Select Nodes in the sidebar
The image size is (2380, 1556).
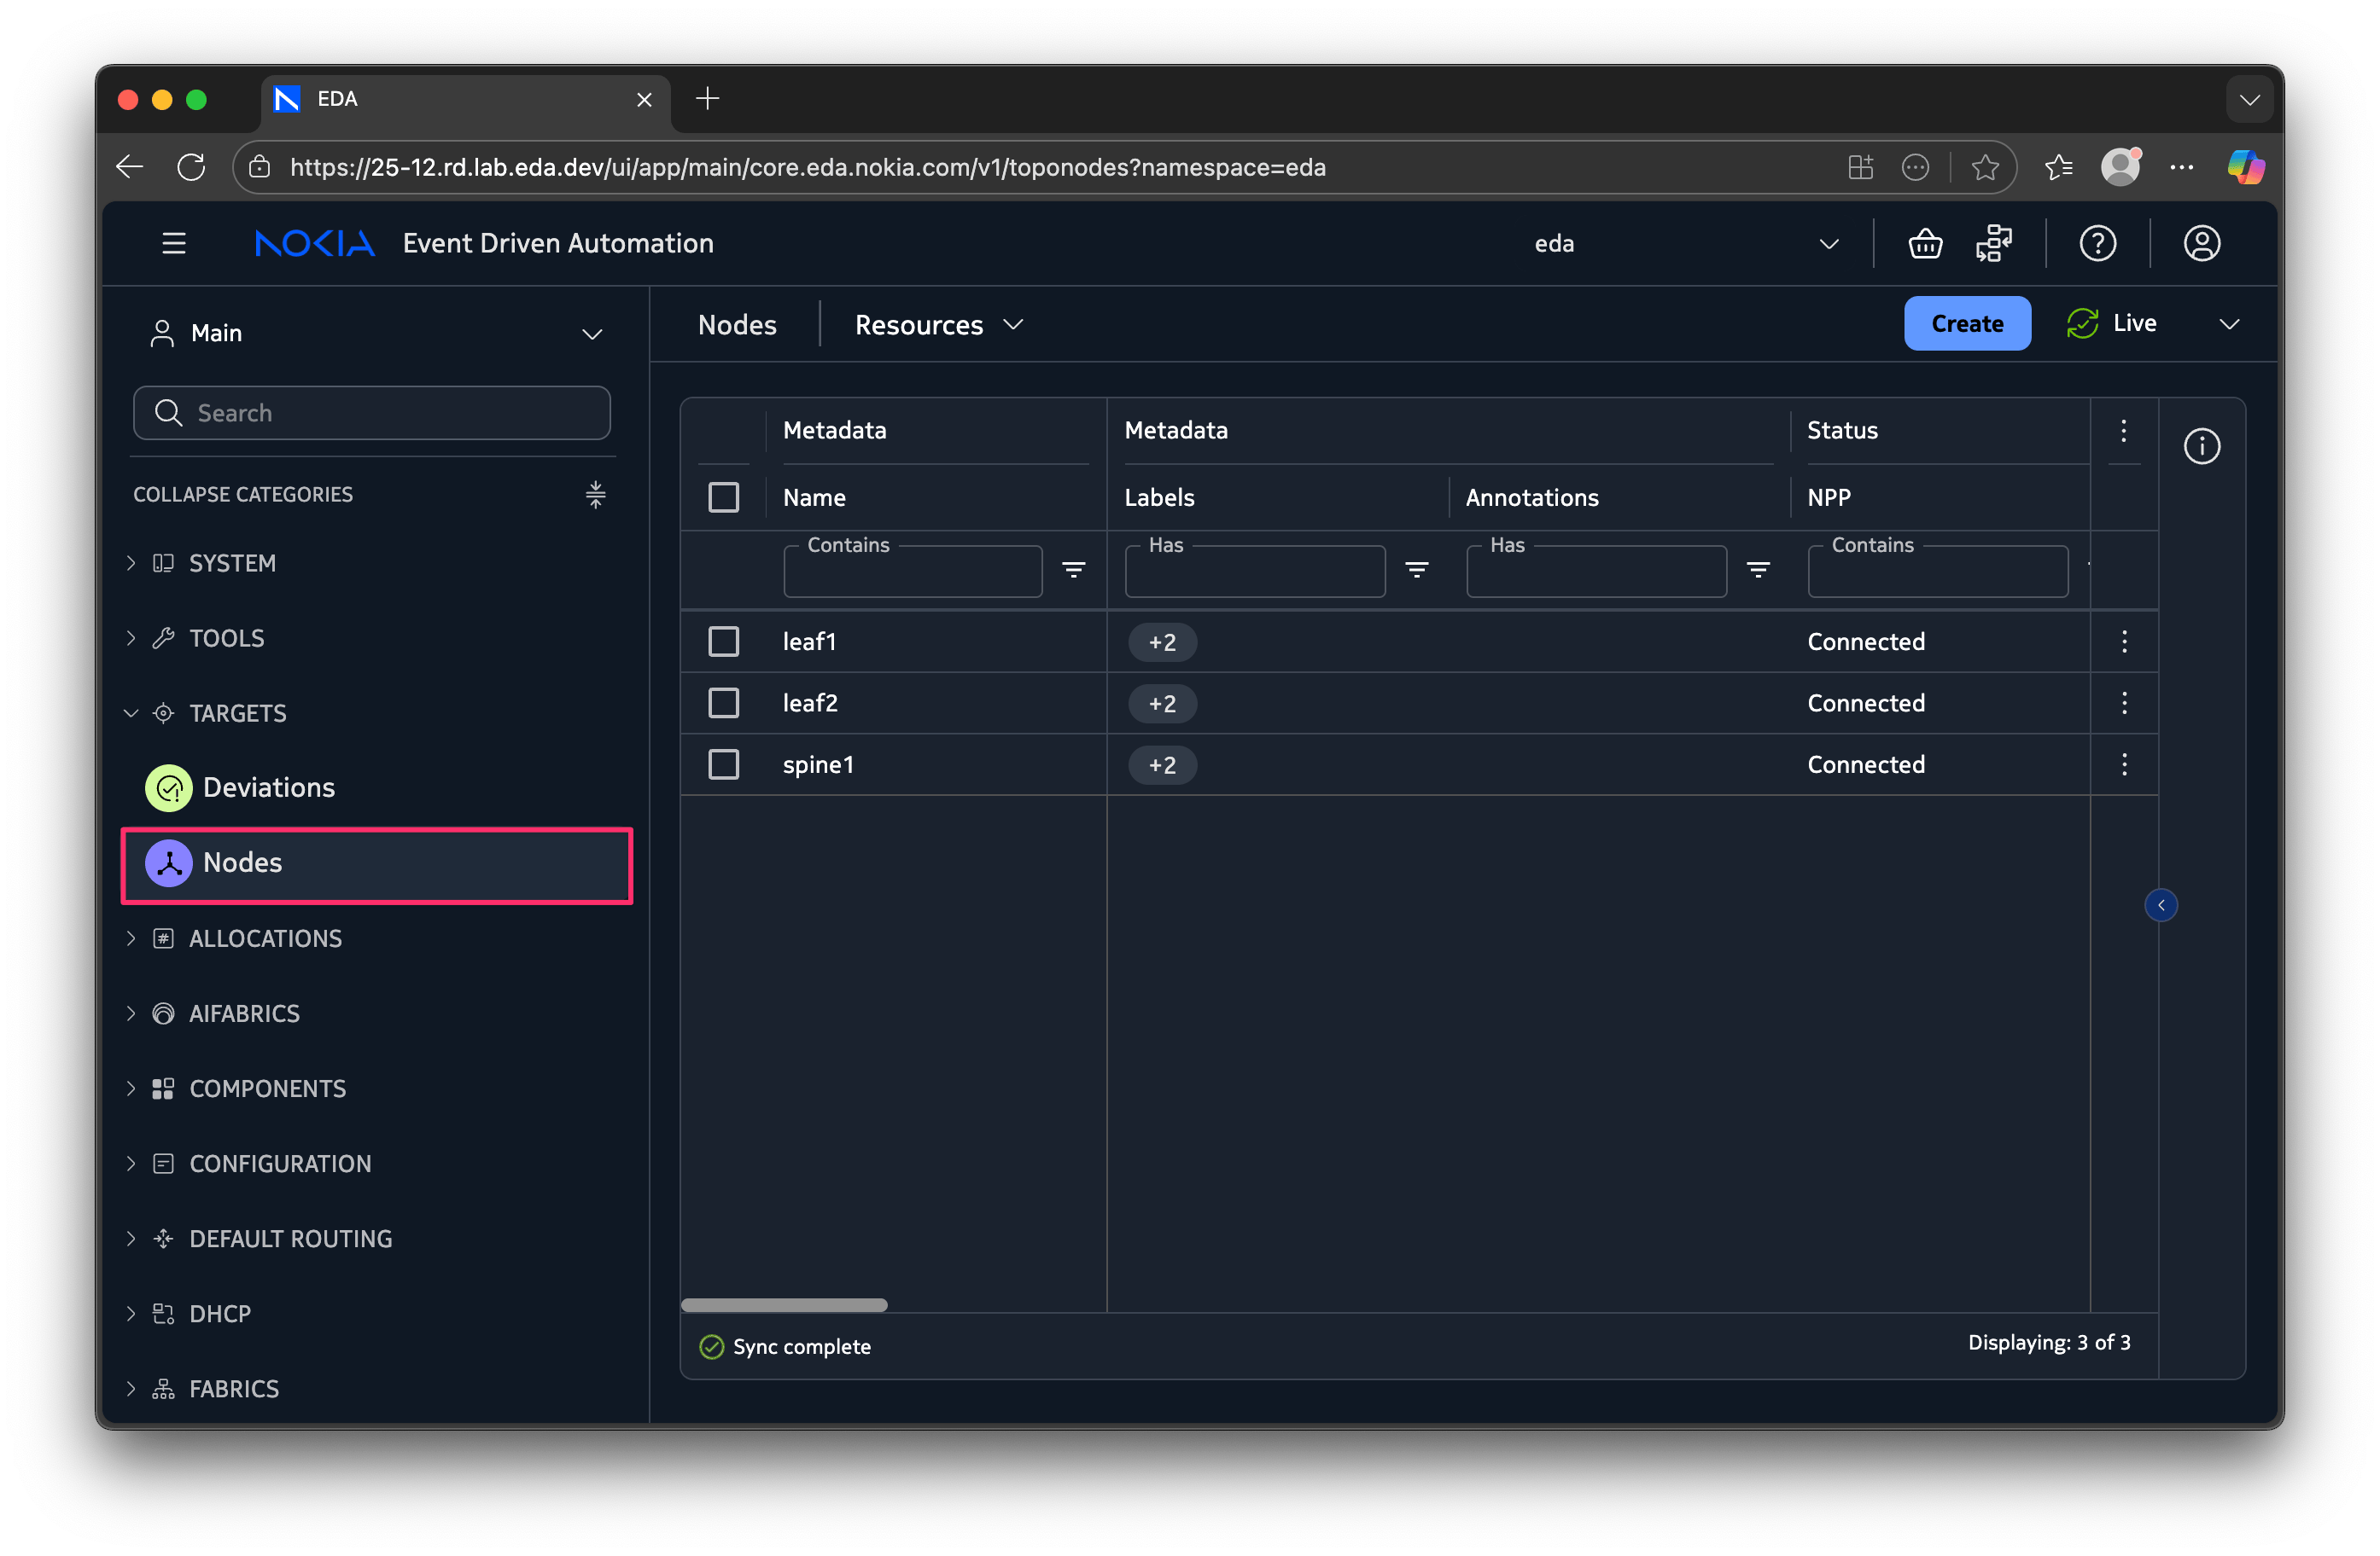(243, 862)
